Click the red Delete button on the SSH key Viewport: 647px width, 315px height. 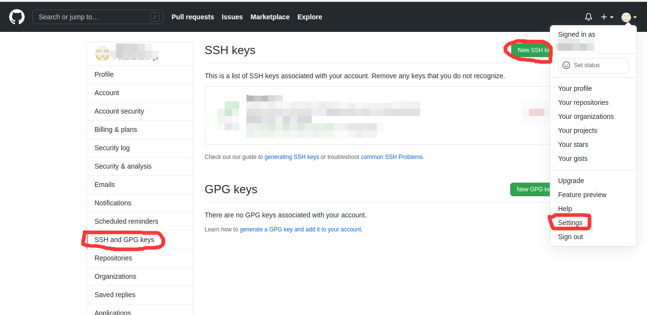[x=536, y=112]
